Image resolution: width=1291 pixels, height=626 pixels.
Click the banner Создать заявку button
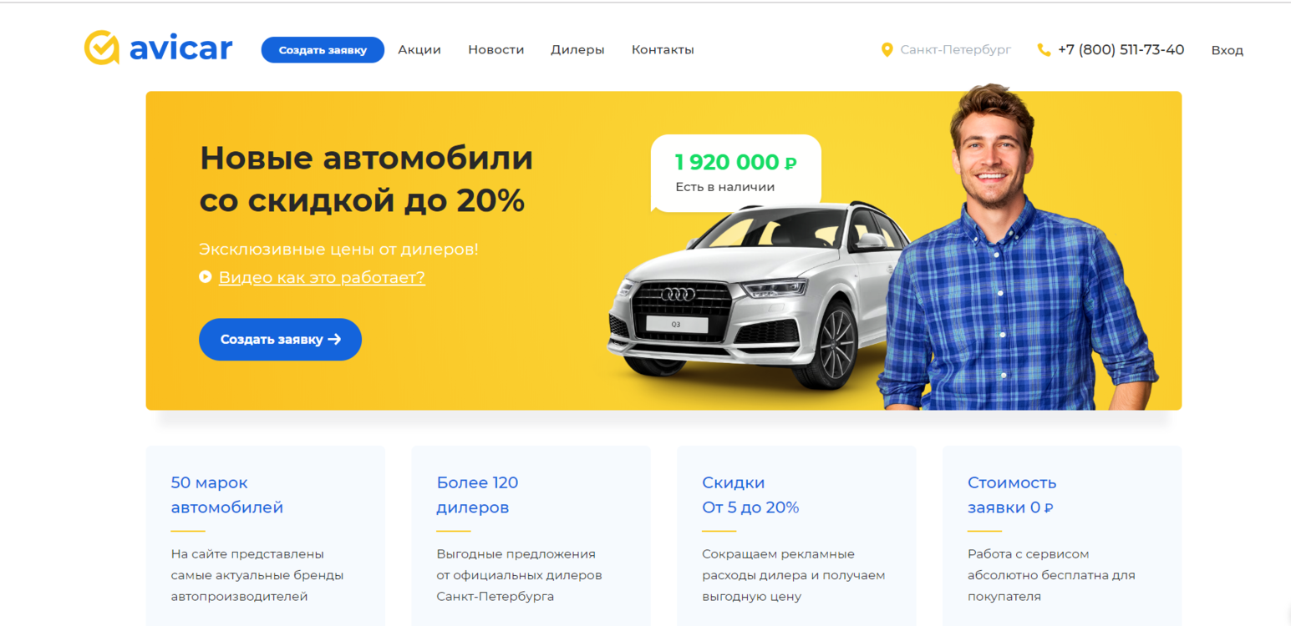click(x=280, y=340)
